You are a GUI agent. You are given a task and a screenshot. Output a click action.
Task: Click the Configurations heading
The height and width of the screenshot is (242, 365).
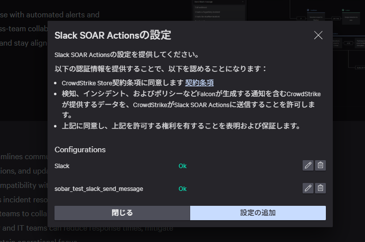[x=80, y=150]
